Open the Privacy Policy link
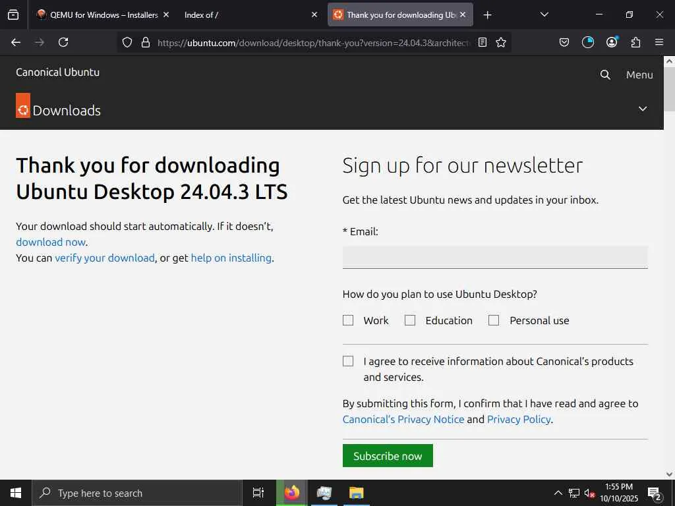This screenshot has height=506, width=675. pyautogui.click(x=519, y=419)
